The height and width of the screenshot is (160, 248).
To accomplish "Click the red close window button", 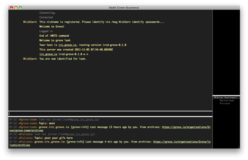I will [12, 7].
